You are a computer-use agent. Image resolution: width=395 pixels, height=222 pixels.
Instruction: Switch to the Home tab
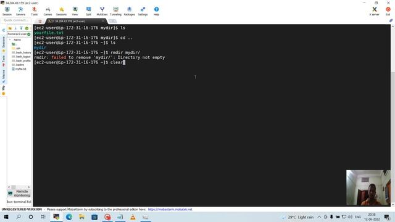(39, 21)
